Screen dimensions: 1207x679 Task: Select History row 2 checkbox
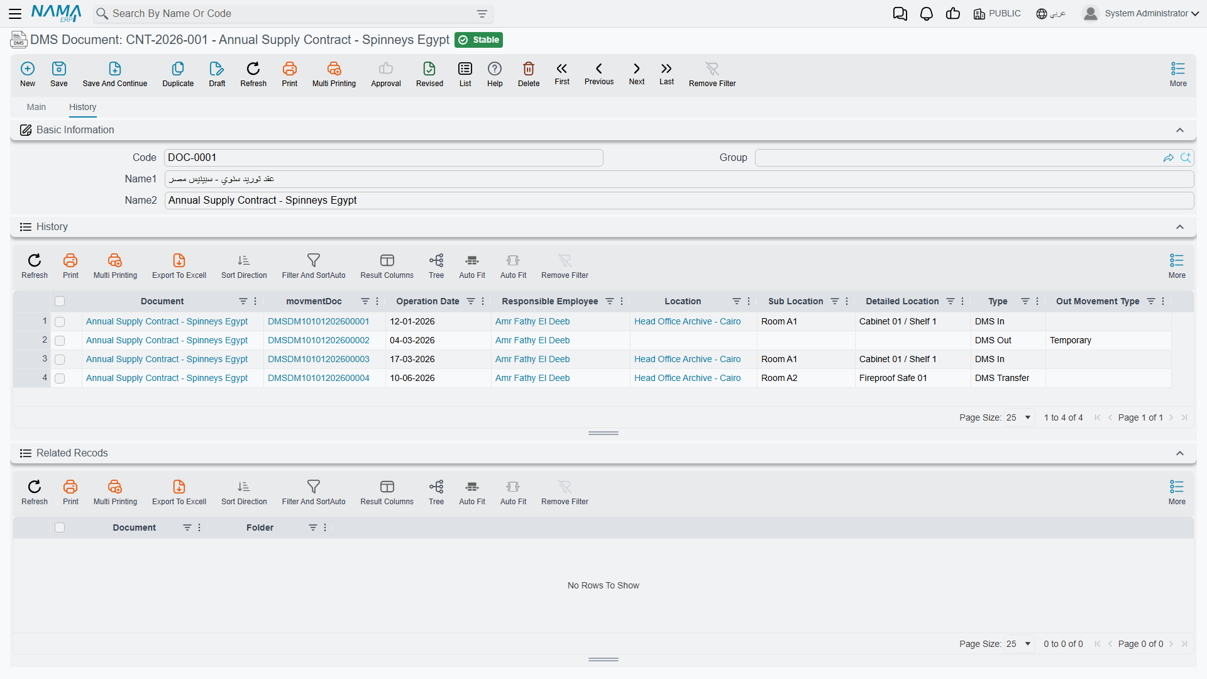60,341
